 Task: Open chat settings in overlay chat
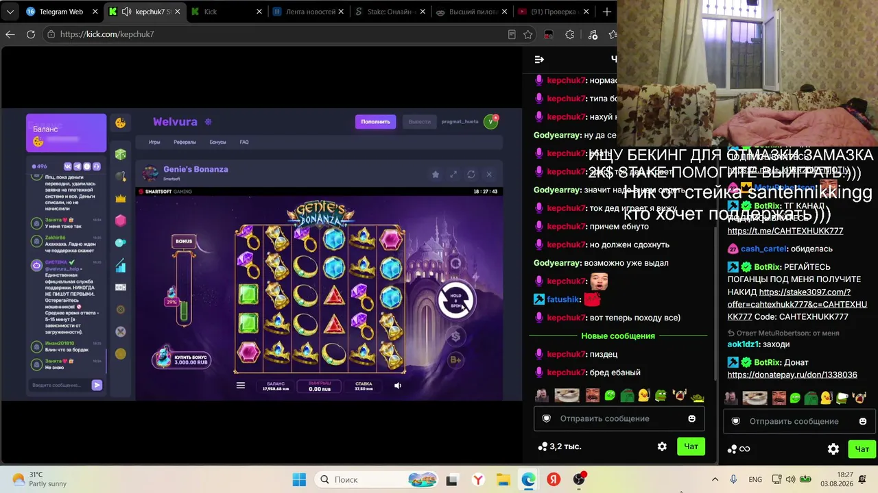pos(833,449)
